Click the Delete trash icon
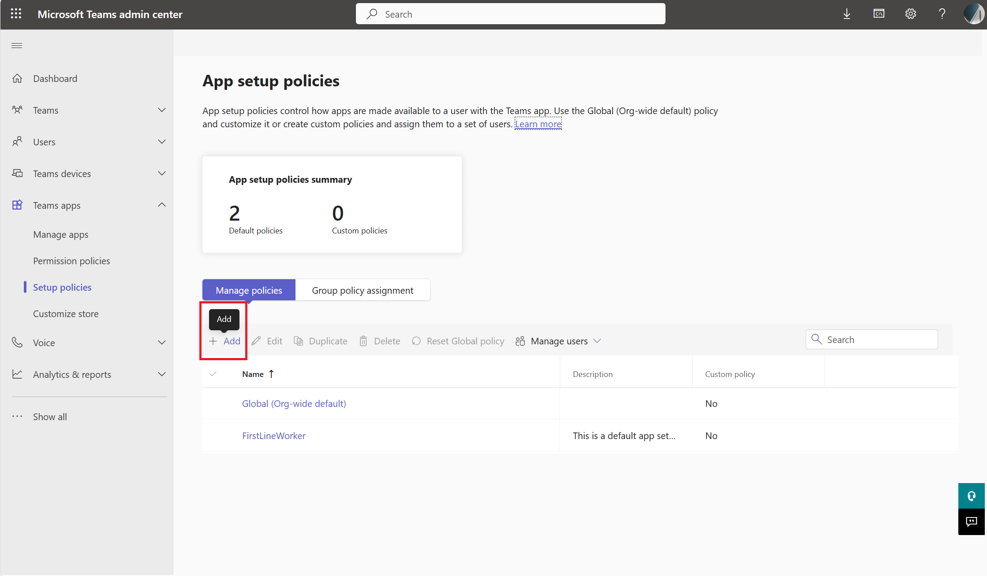 [x=363, y=341]
